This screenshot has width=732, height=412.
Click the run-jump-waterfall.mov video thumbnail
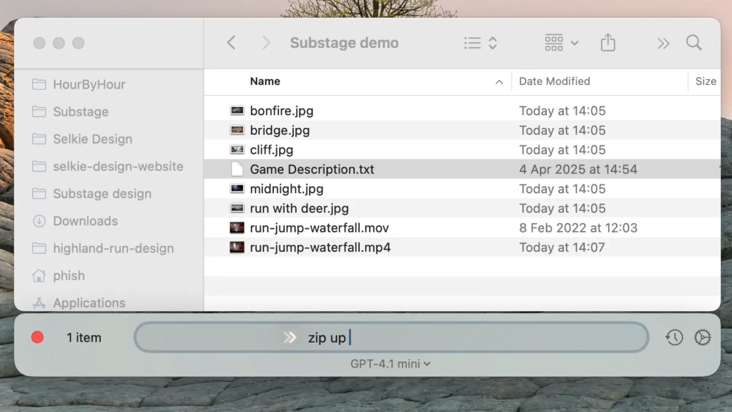237,228
